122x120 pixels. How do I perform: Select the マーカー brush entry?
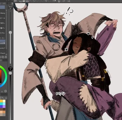2,38
